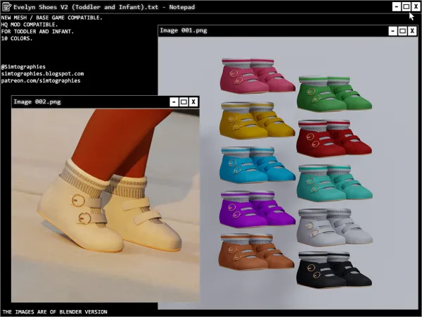The height and width of the screenshot is (317, 422).
Task: Click the Evelyn Shoes V2 Notepad title text
Action: point(104,7)
